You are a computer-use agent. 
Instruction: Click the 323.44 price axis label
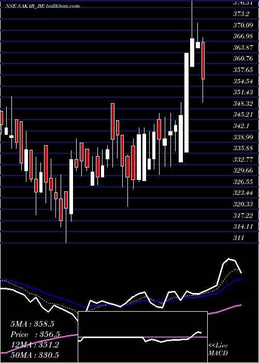pos(243,193)
